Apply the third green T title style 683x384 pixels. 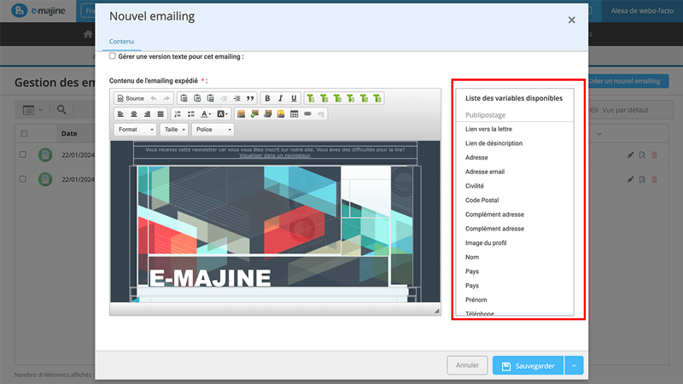point(337,98)
